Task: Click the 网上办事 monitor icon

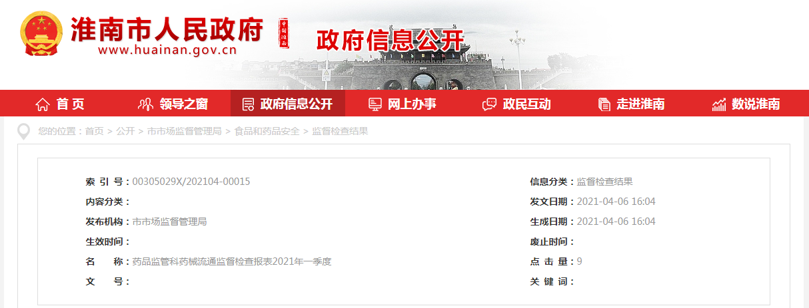Action: click(375, 104)
